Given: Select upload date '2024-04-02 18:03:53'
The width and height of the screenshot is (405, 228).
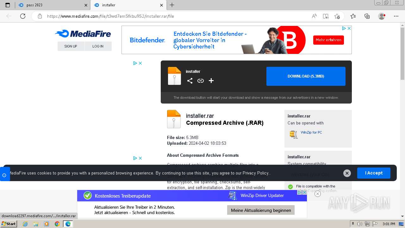Looking at the screenshot, I should tap(207, 143).
